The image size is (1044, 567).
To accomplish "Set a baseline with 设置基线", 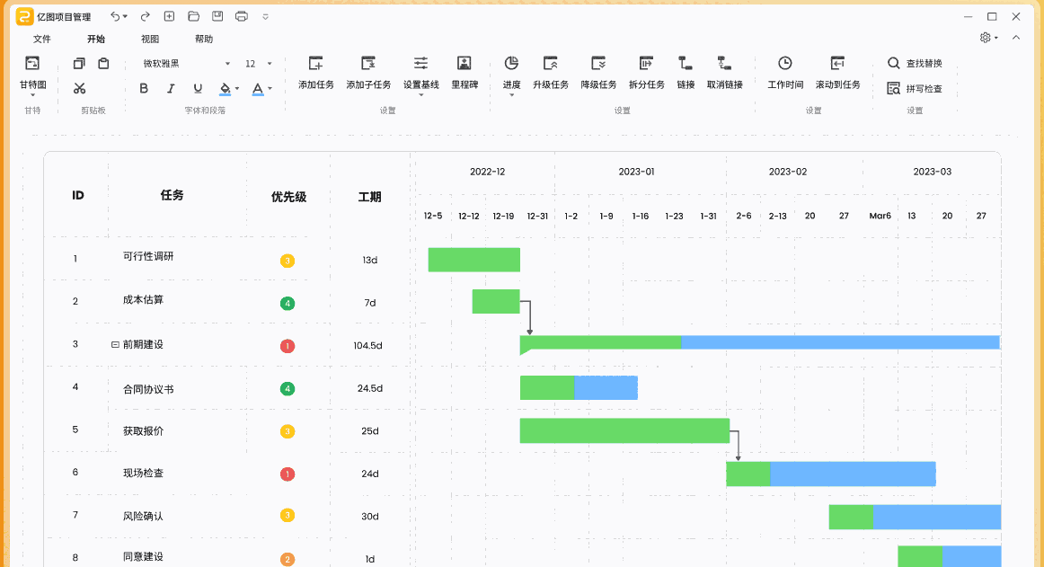I will [420, 72].
